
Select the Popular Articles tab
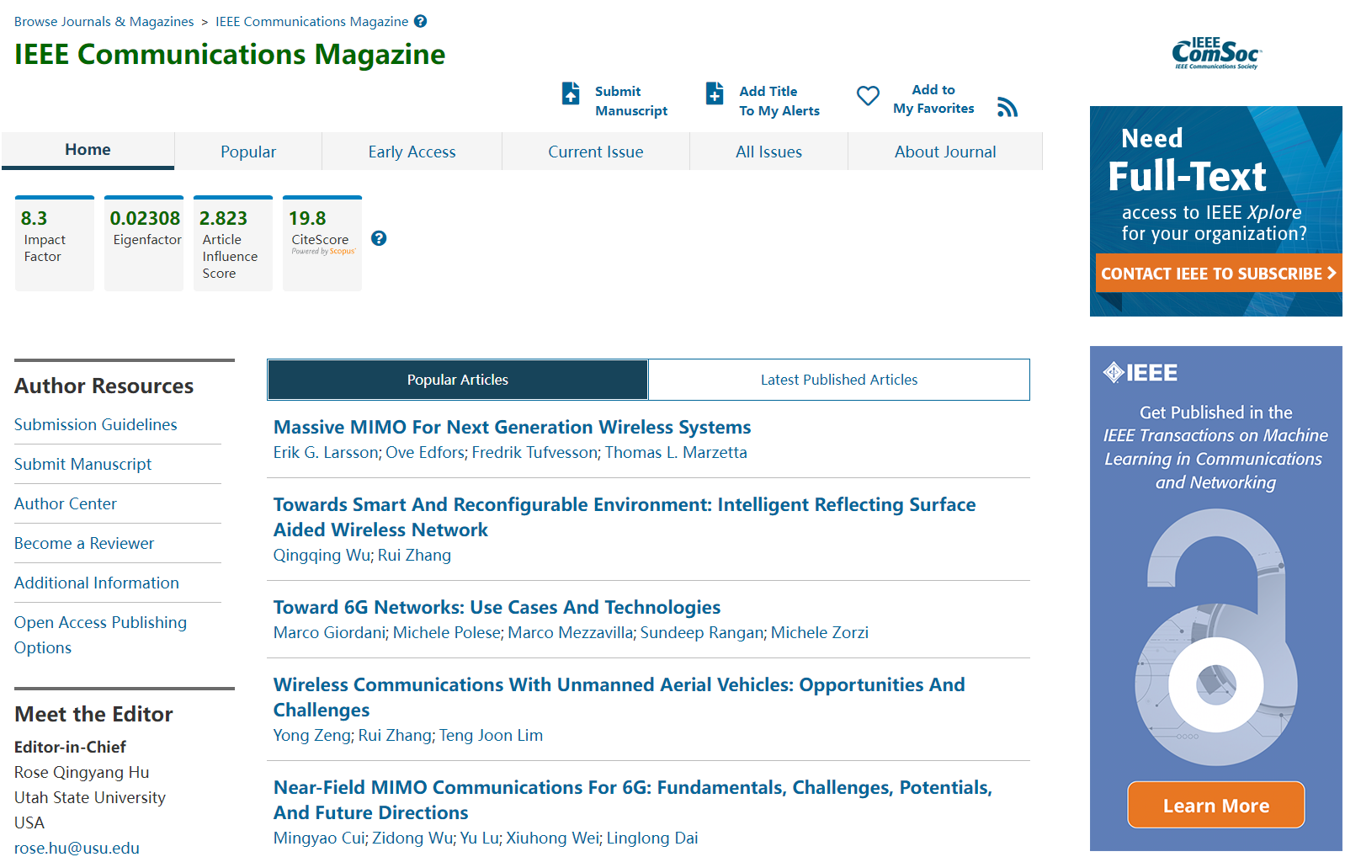[x=458, y=380]
